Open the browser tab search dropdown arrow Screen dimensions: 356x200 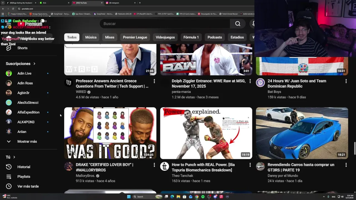[x=3, y=3]
